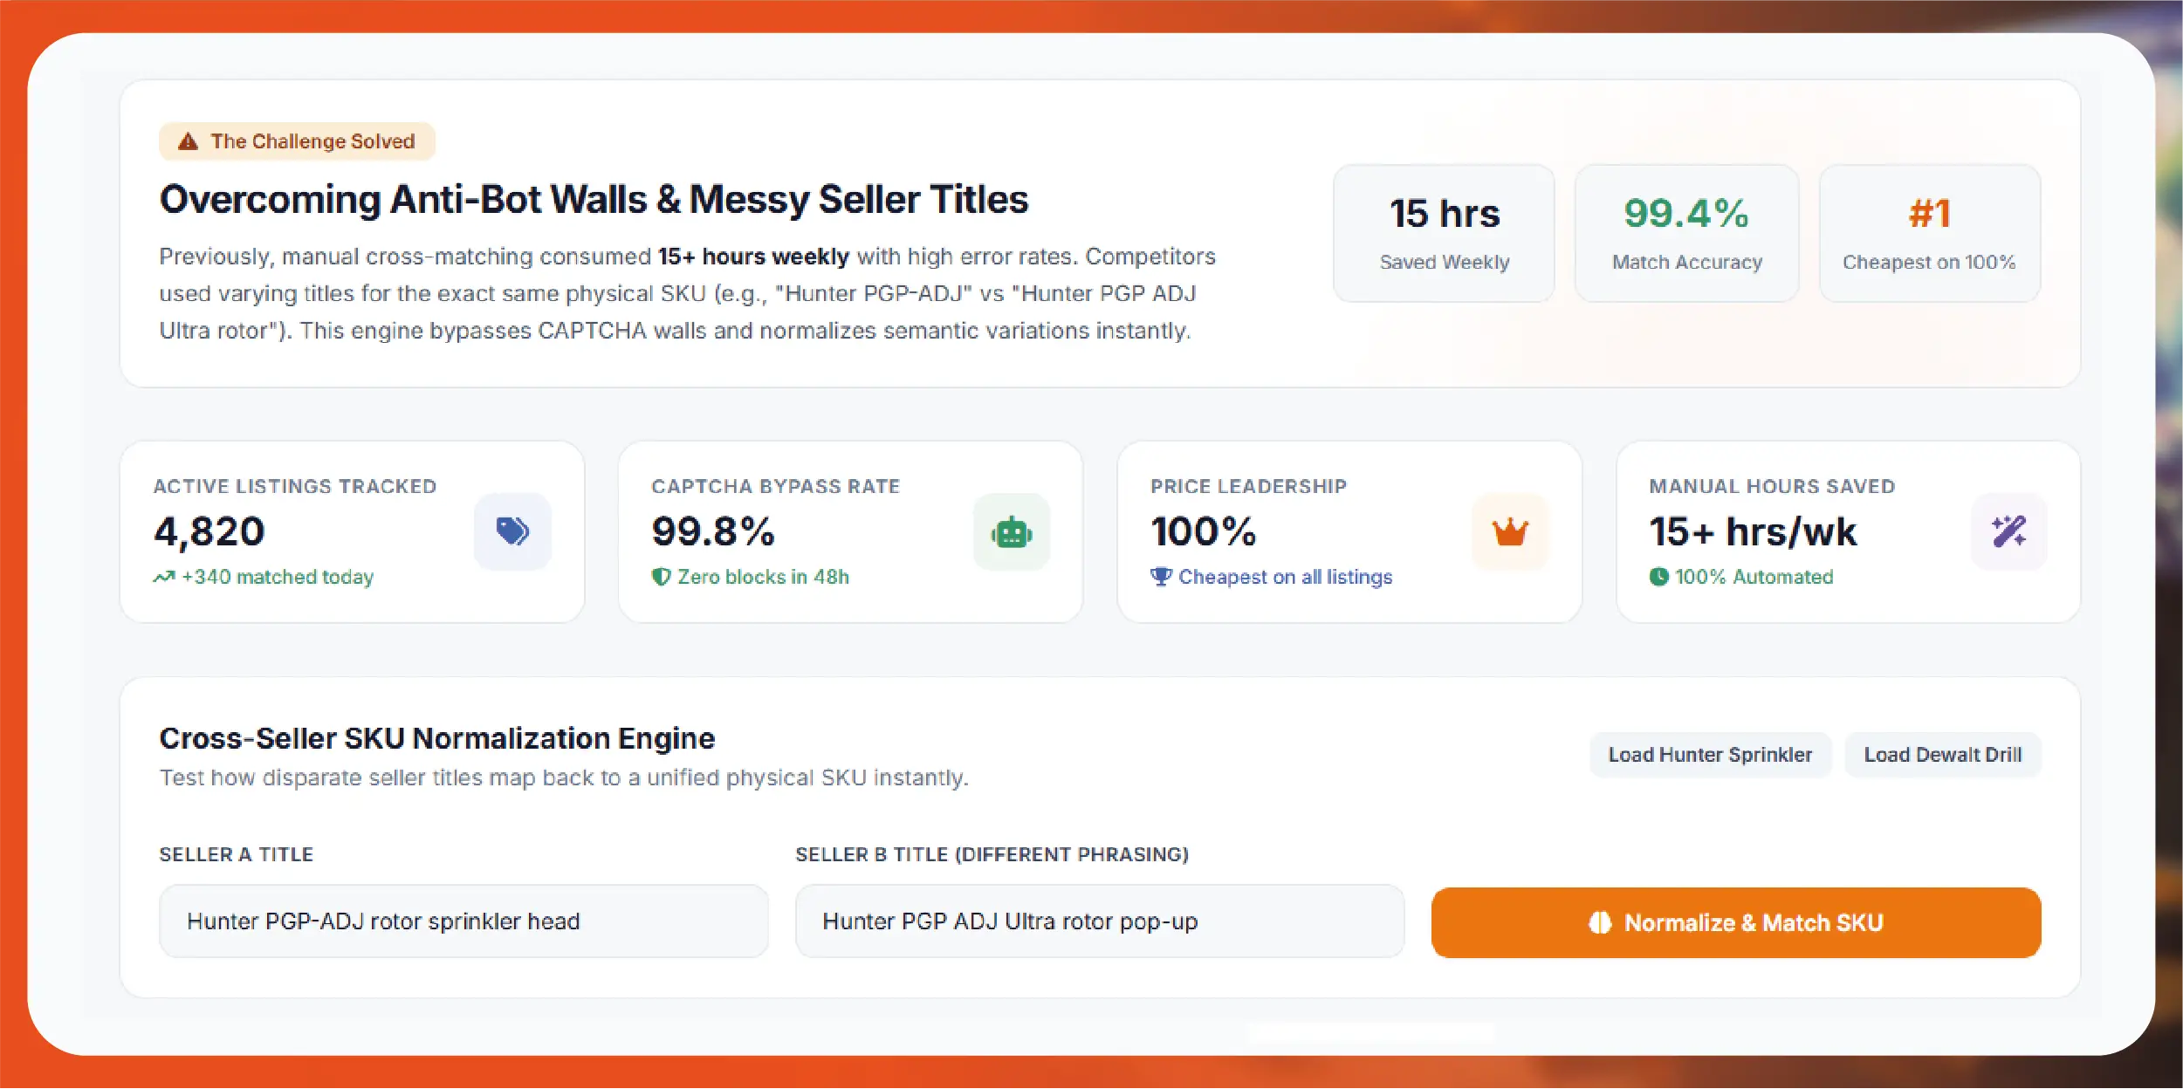Image resolution: width=2183 pixels, height=1089 pixels.
Task: Click the trophy icon beside Cheapest on all listings
Action: 1161,577
